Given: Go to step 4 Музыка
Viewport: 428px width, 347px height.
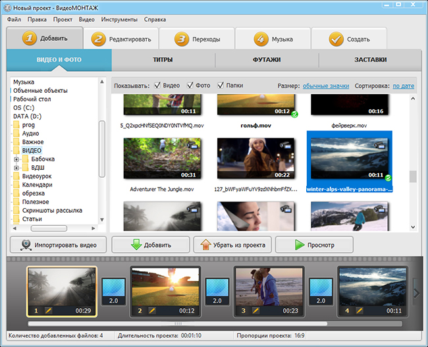Looking at the screenshot, I should click(273, 39).
